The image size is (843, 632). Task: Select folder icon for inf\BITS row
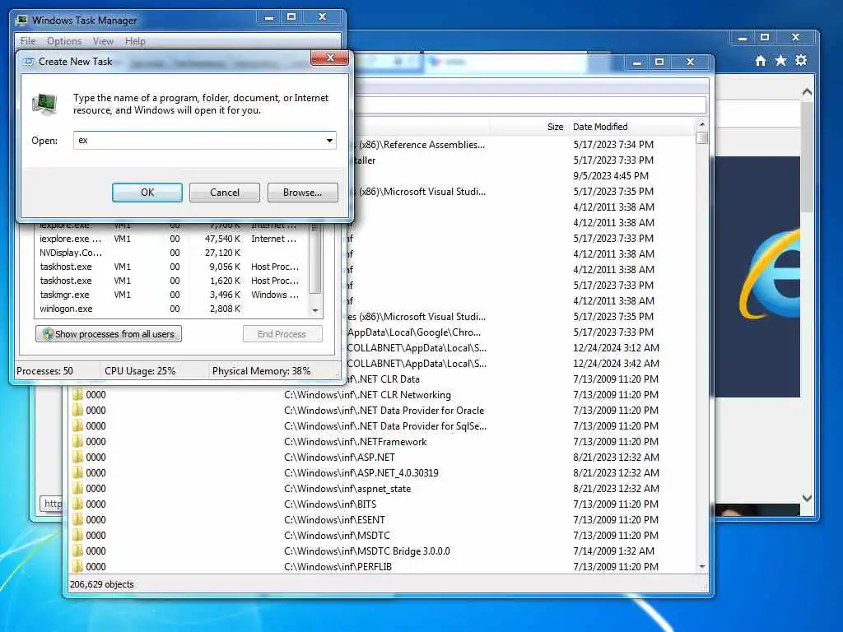(x=77, y=504)
